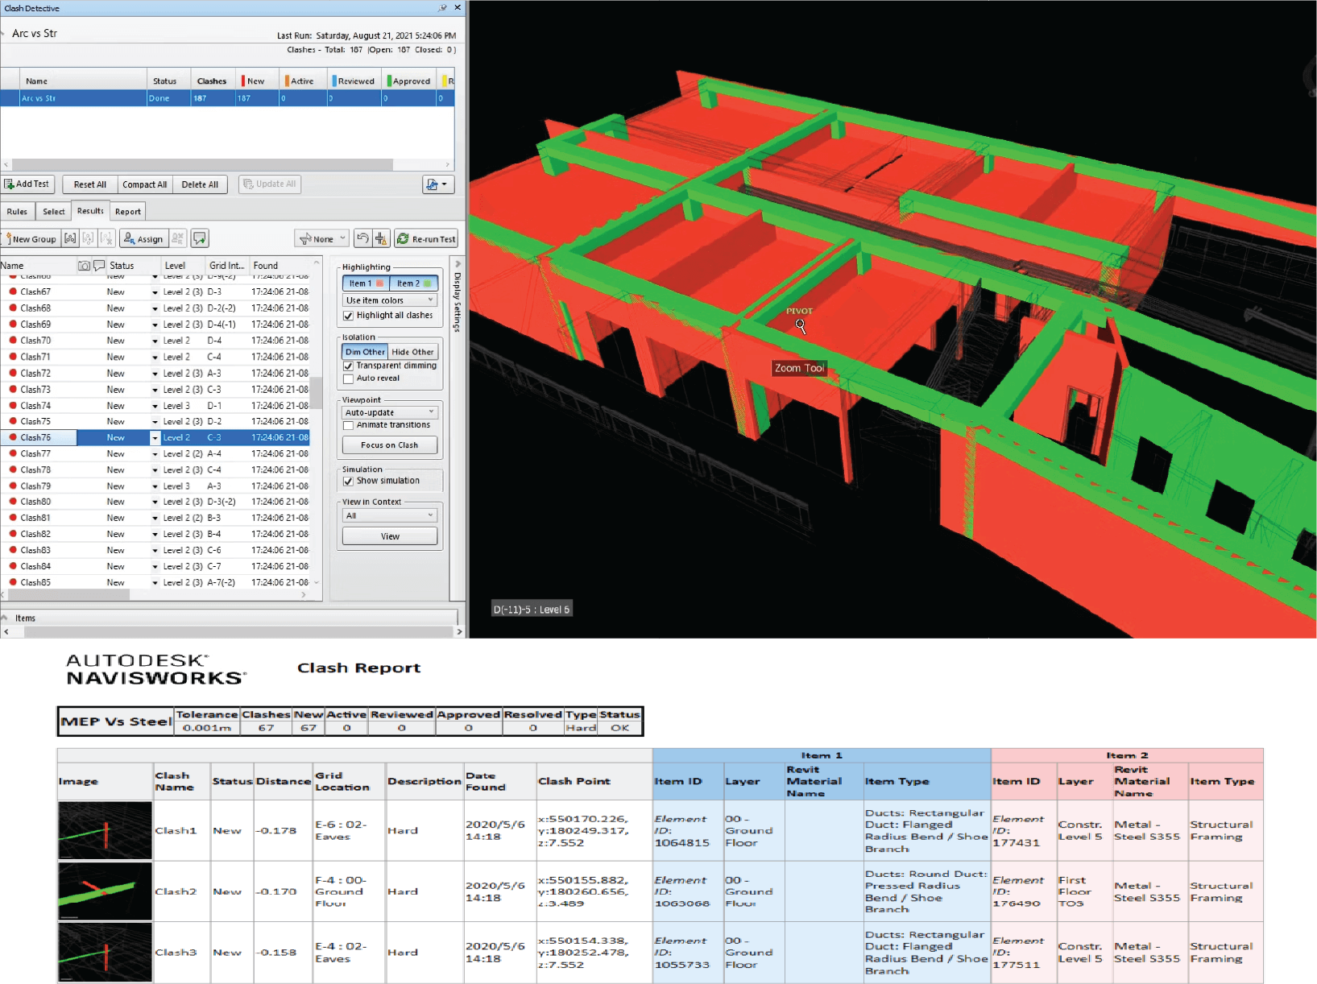Click red status dot of Clash72

pyautogui.click(x=13, y=373)
